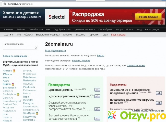
Task: Open the "Рейтинг" menu item
Action: click(21, 29)
